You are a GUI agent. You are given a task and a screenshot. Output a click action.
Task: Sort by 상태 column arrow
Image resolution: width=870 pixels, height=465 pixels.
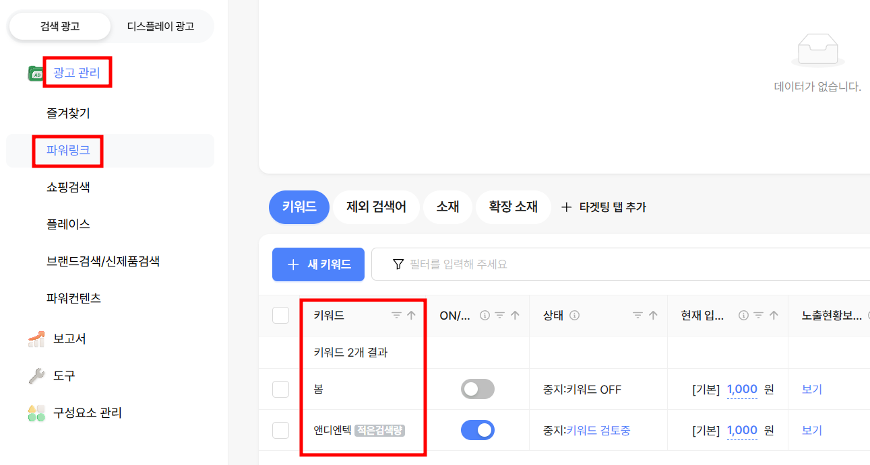(652, 315)
